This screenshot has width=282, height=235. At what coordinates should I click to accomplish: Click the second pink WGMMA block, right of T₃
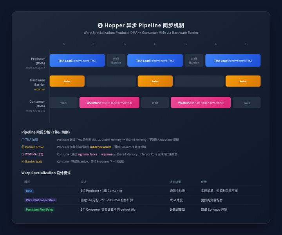[201, 103]
